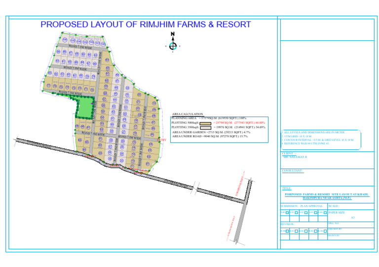Image resolution: width=379 pixels, height=267 pixels.
Task: Click the north arrow compass symbol
Action: pyautogui.click(x=173, y=42)
